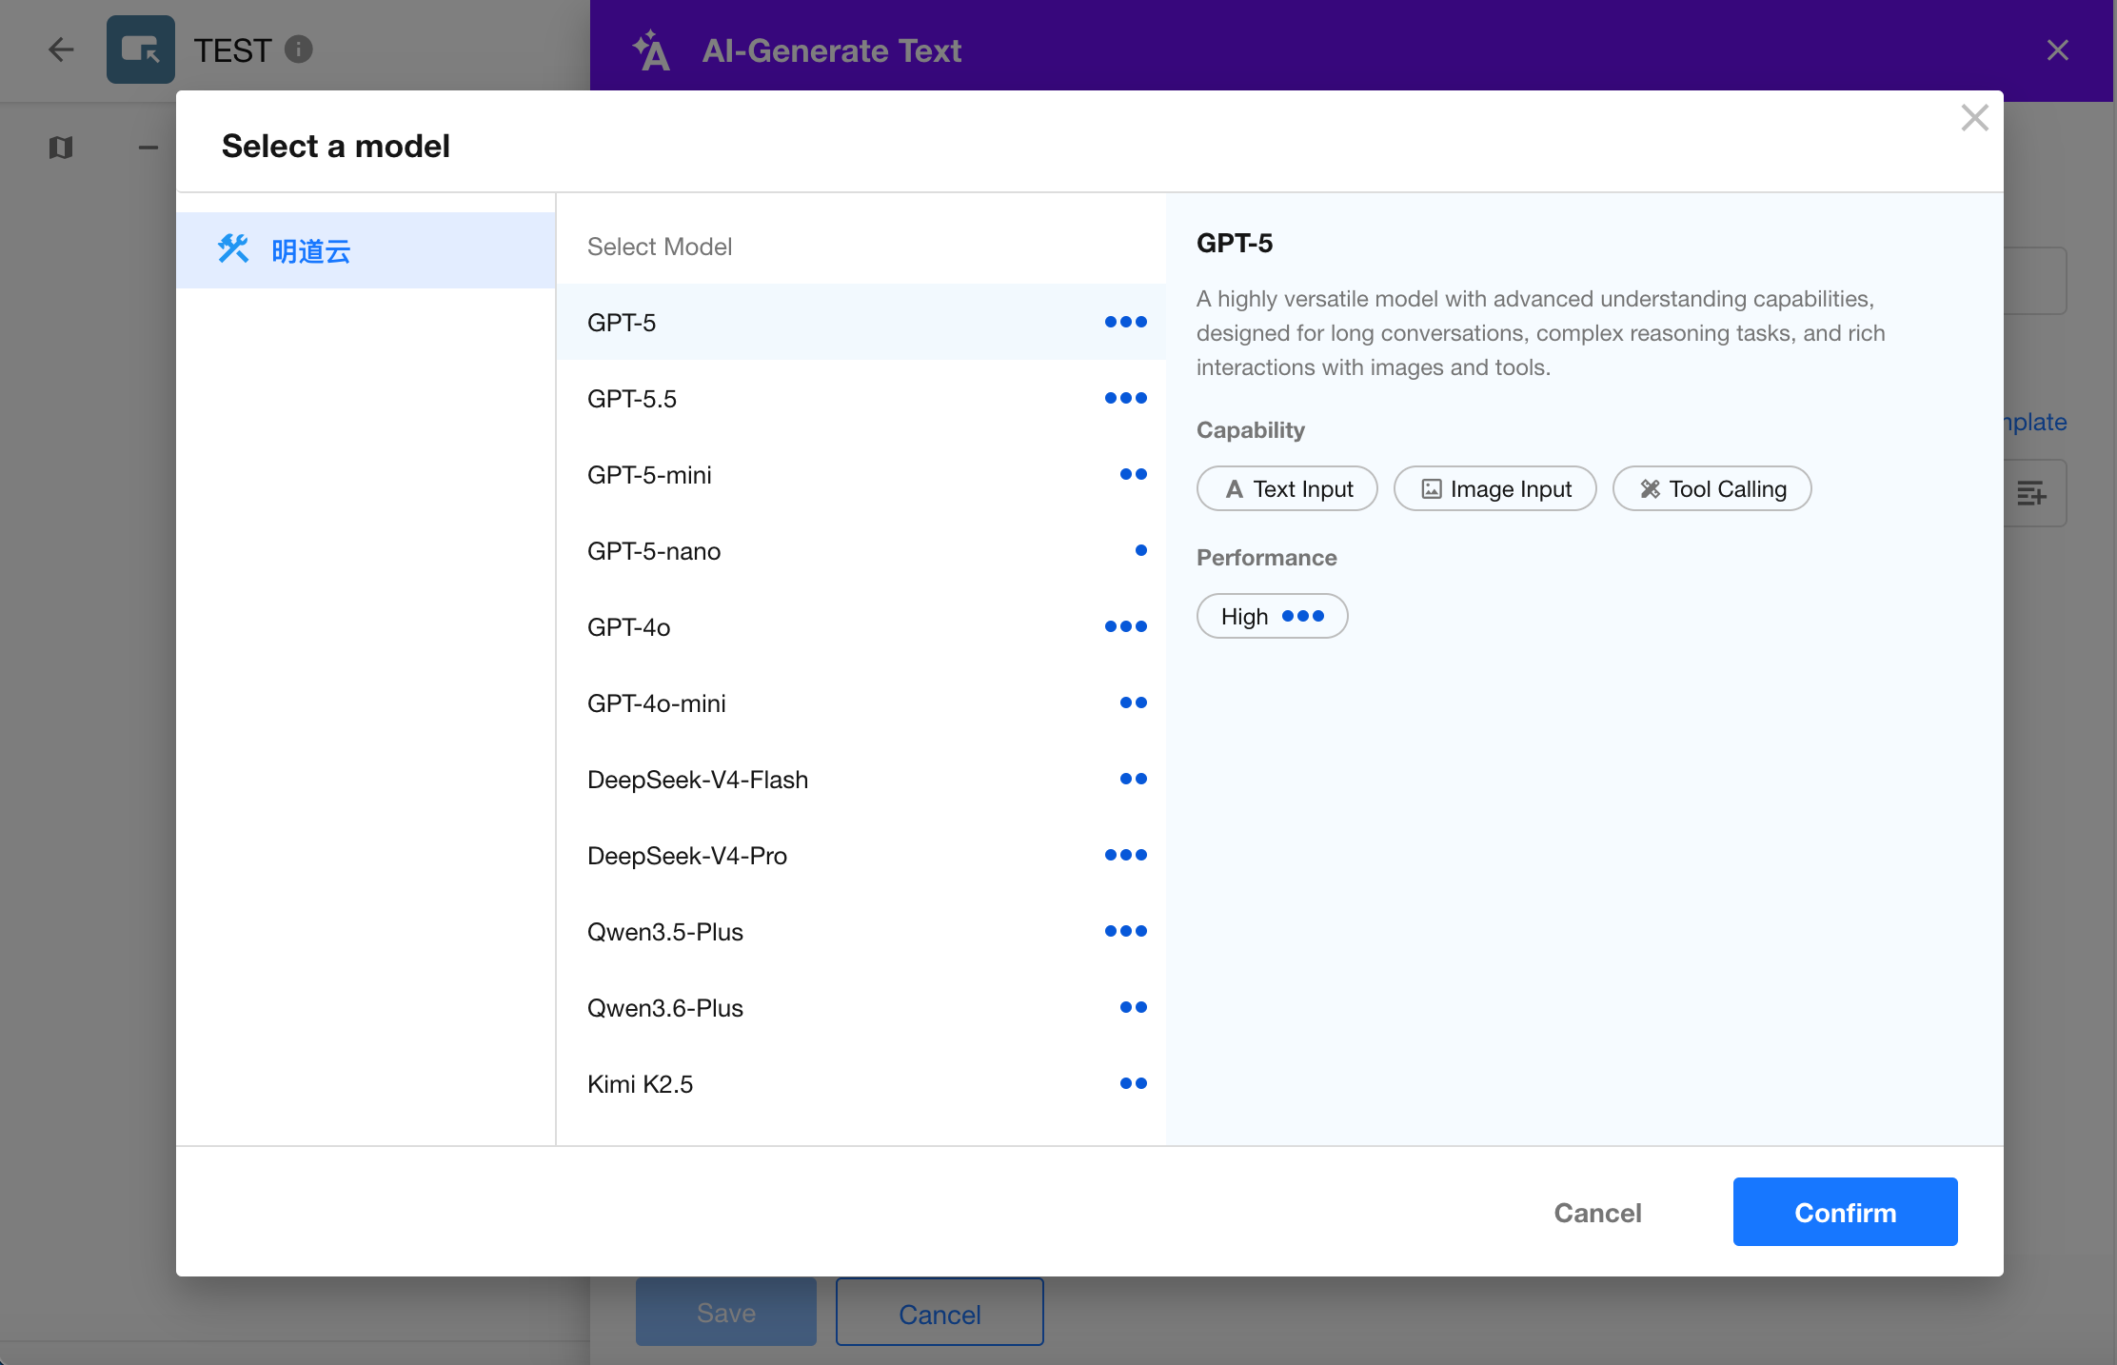Choose the Qwen3.6-Plus model
2117x1365 pixels.
861,1007
